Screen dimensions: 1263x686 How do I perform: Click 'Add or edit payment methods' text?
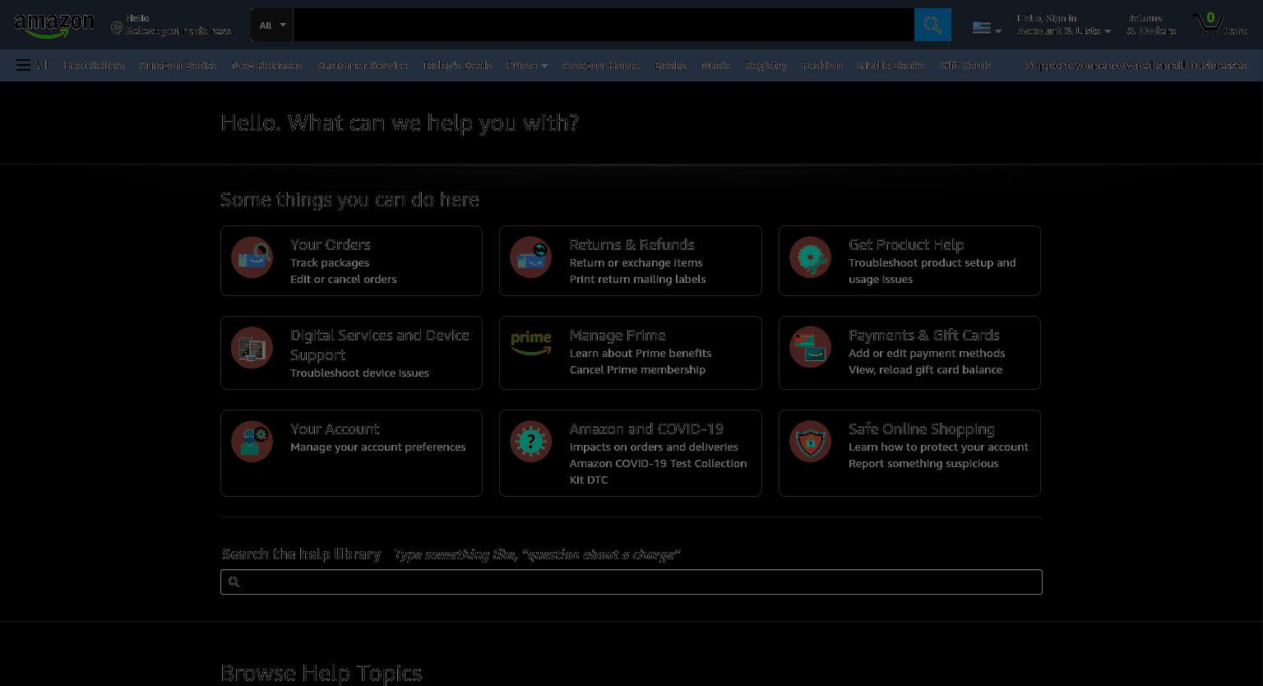tap(927, 354)
